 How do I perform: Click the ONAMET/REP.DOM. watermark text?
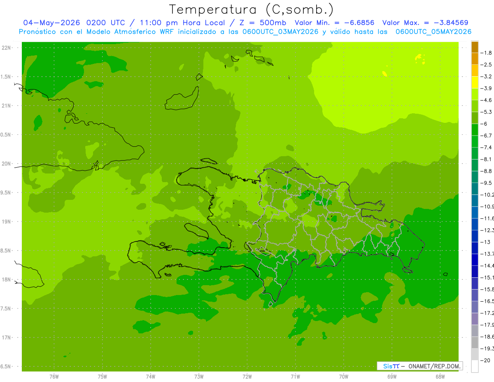(x=434, y=366)
